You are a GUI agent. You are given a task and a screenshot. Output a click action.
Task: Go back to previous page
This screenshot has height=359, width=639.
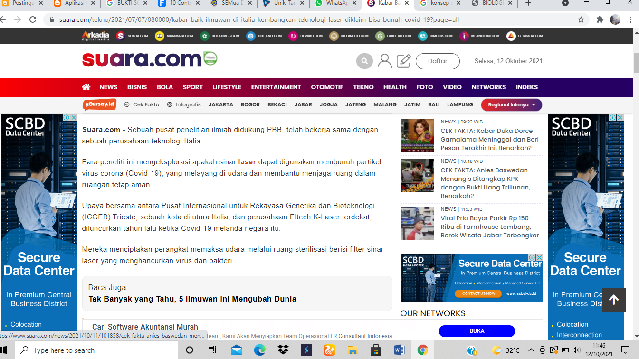coord(3,20)
